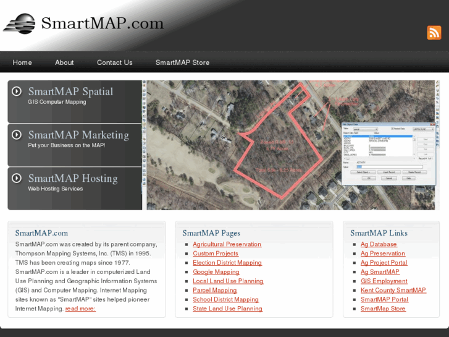Open the Home menu item
Viewport: 449px width, 337px height.
[22, 62]
